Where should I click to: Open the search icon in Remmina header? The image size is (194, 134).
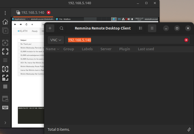coord(62,28)
